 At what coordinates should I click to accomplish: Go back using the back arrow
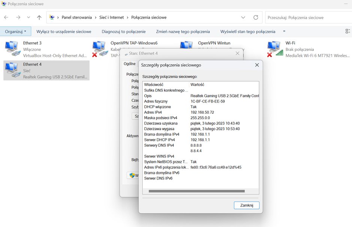pos(6,18)
